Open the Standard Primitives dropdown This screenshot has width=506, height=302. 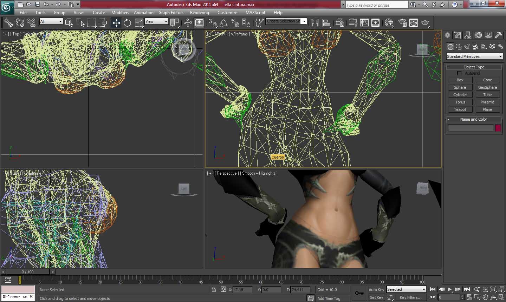(474, 56)
